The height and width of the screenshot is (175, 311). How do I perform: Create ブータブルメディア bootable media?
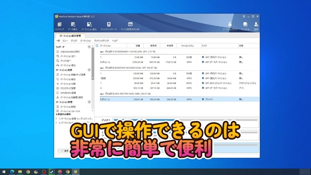click(x=230, y=26)
